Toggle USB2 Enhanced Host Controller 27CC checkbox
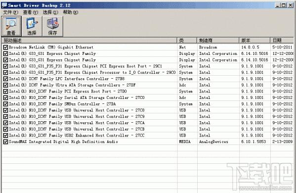The image size is (296, 193). [x=5, y=135]
